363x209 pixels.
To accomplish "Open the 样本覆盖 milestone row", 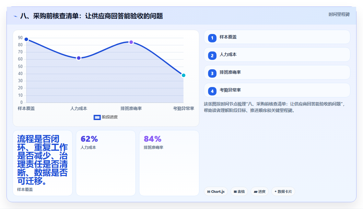I will [277, 37].
